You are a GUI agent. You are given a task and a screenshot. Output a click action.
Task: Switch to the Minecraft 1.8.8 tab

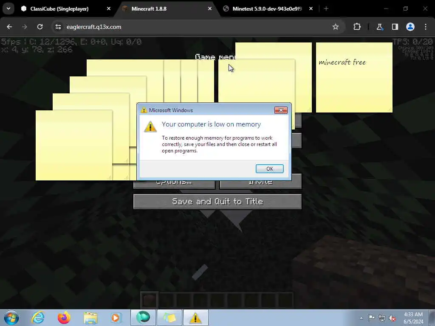(167, 8)
